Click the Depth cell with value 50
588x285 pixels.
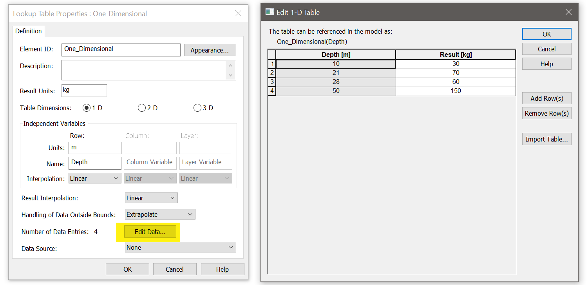click(x=336, y=91)
